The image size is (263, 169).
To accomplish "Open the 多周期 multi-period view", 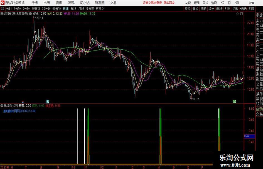I will click(x=90, y=9).
